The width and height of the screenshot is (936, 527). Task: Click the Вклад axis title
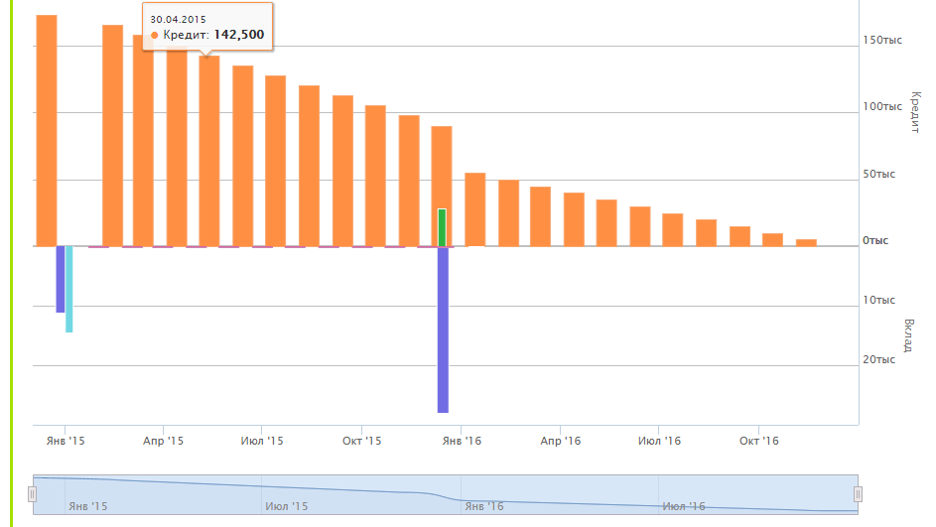click(908, 335)
